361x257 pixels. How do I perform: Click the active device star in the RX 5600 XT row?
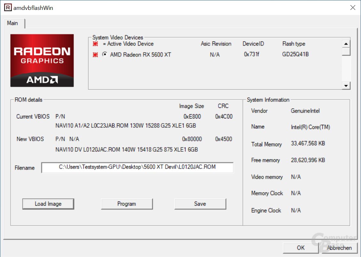pos(95,55)
